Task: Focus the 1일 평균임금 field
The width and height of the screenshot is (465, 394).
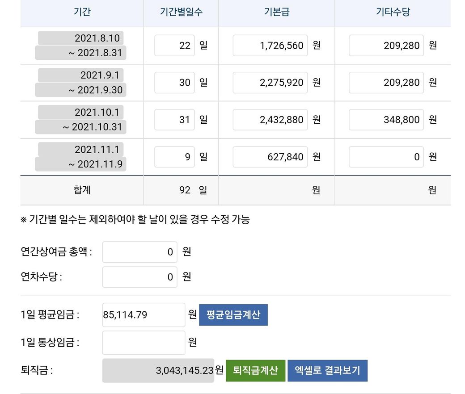Action: (x=144, y=315)
